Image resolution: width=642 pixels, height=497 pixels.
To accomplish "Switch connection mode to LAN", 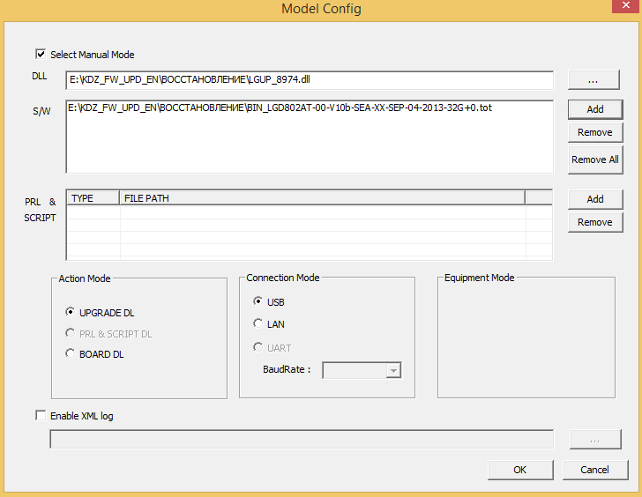I will click(258, 324).
